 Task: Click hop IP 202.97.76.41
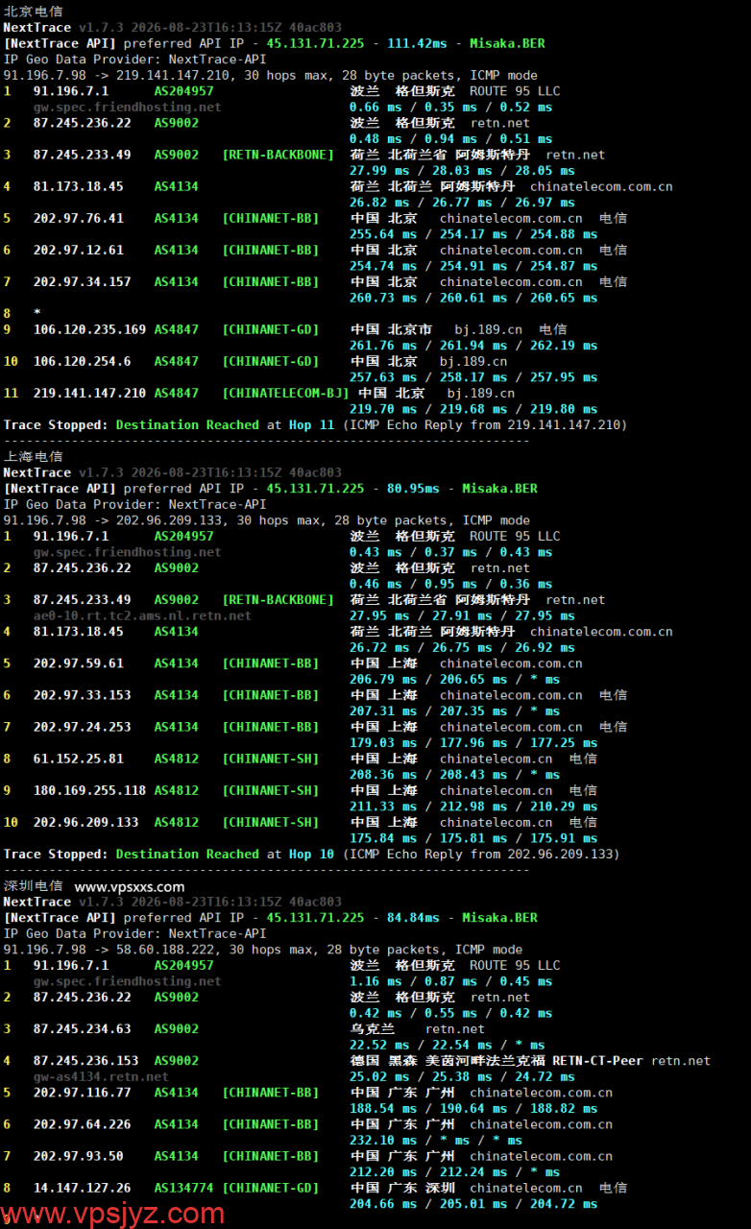click(x=79, y=219)
